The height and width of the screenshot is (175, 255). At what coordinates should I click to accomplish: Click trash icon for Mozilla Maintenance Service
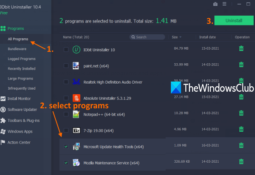[x=241, y=161]
